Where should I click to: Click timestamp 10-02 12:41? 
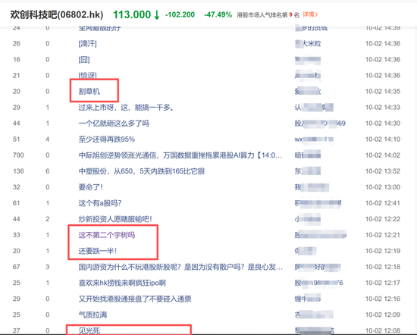[383, 203]
